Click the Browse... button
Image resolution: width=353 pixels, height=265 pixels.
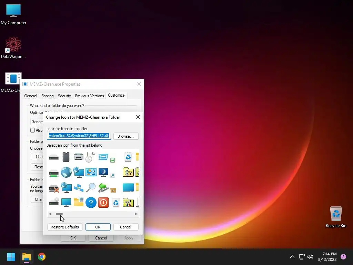[x=125, y=136]
